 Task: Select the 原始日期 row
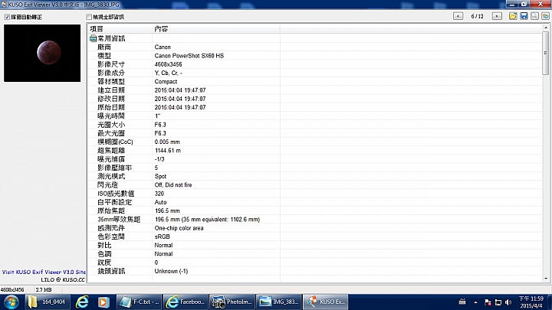coord(315,107)
